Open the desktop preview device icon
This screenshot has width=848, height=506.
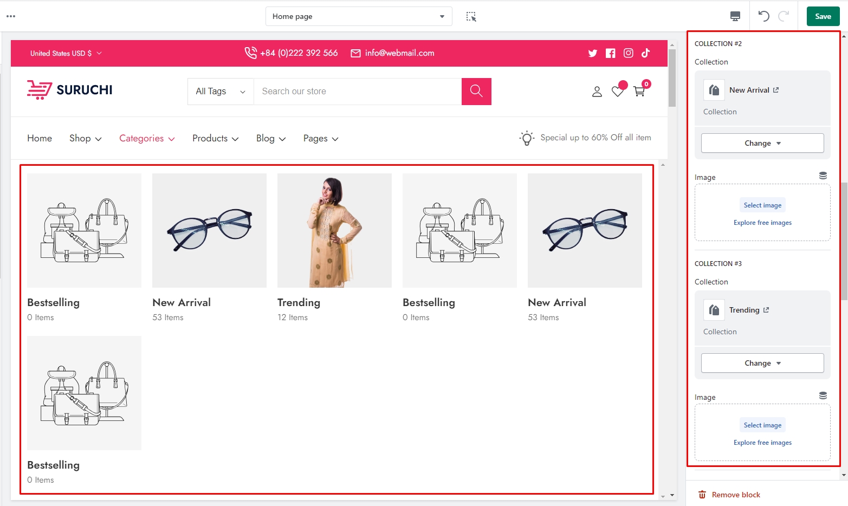coord(735,16)
